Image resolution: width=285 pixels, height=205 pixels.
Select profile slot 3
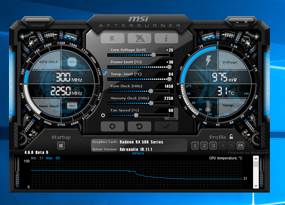click(213, 146)
